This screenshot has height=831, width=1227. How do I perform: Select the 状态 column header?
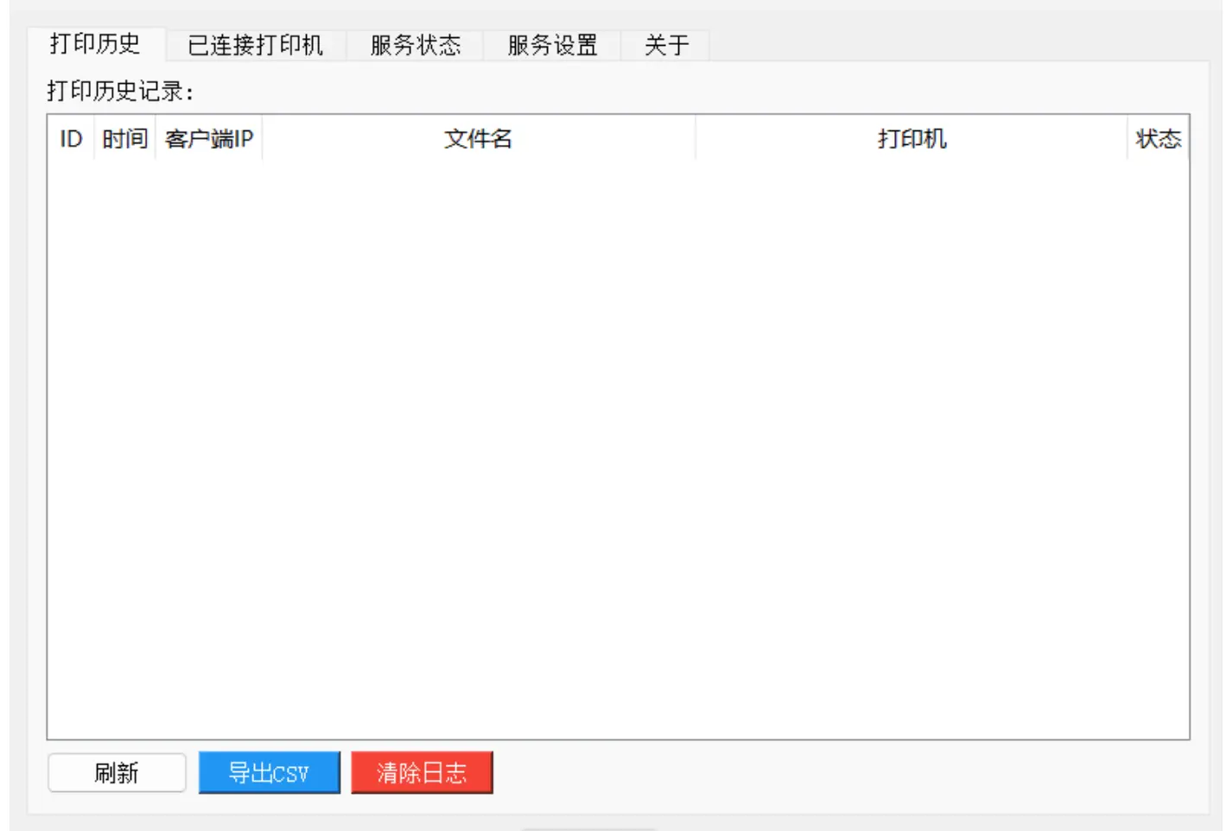click(1163, 139)
